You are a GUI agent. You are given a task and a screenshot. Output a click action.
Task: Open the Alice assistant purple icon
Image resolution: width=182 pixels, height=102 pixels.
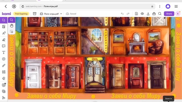click(x=168, y=6)
